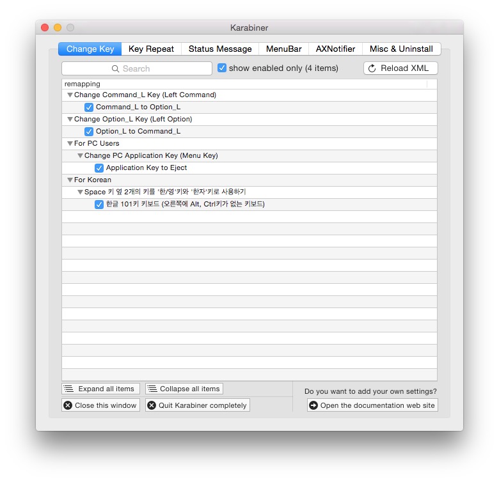Collapse the For PC Users group
This screenshot has width=499, height=482.
[70, 143]
